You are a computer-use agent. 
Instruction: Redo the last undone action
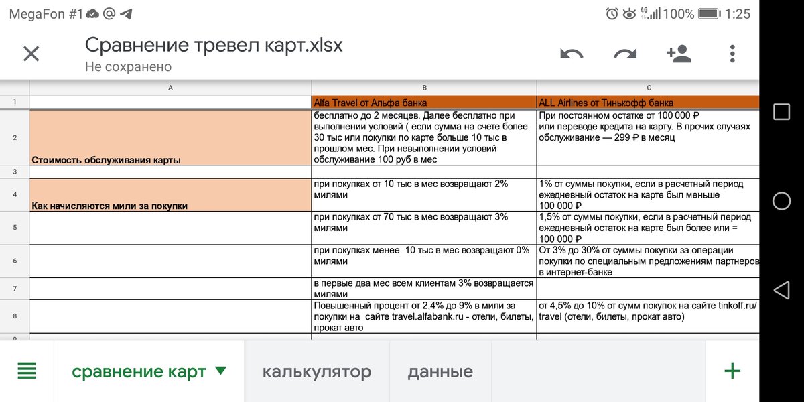pyautogui.click(x=625, y=54)
